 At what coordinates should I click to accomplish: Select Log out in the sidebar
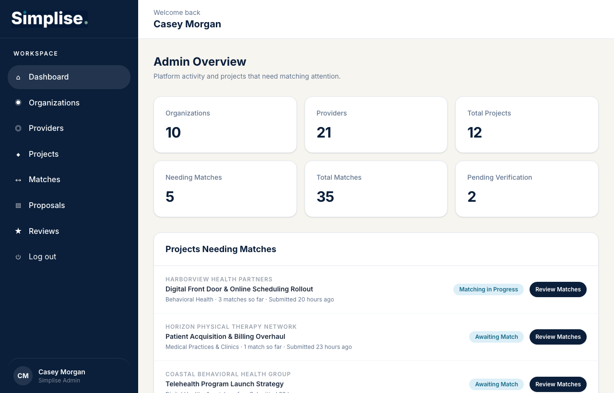[69, 257]
